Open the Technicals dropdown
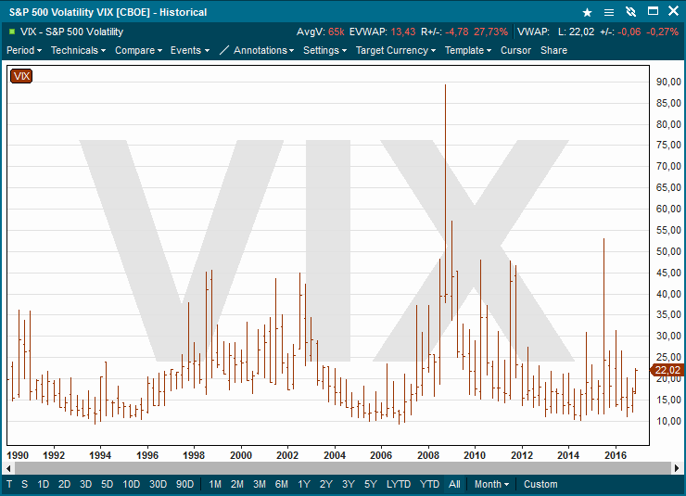This screenshot has height=496, width=686. 78,50
